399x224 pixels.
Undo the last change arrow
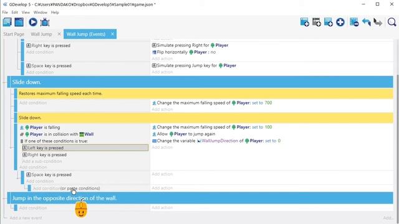click(366, 22)
